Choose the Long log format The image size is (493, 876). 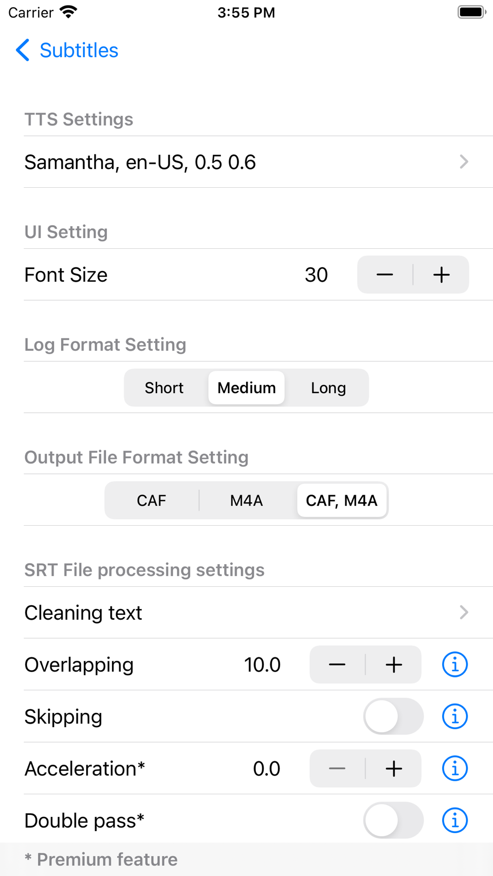328,388
